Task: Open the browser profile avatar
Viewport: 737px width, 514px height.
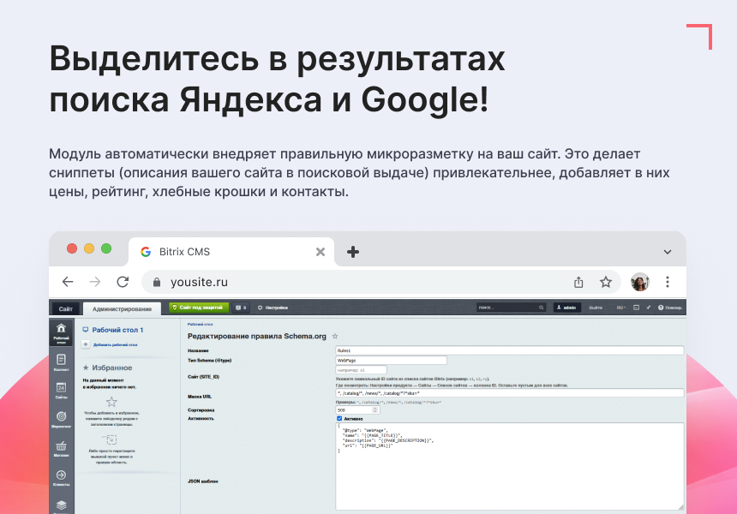Action: coord(639,282)
